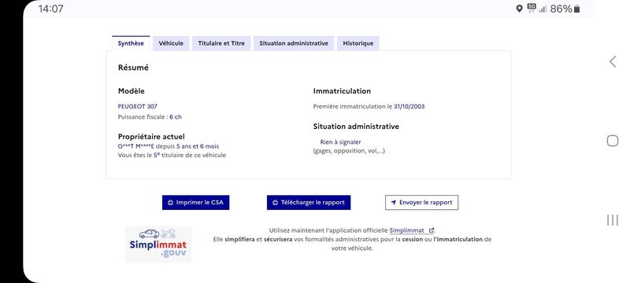Tap the Android recent apps button
630x283 pixels.
(613, 220)
